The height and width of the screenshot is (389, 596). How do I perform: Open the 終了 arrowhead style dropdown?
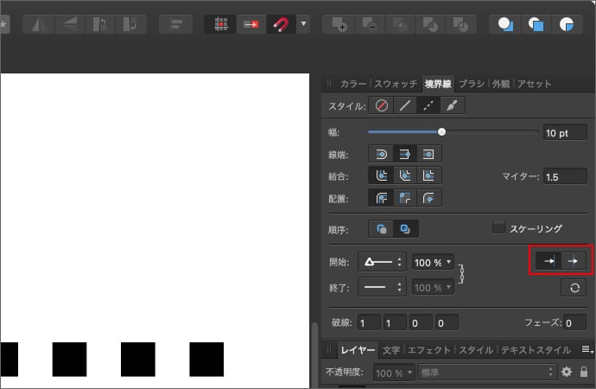click(x=382, y=287)
